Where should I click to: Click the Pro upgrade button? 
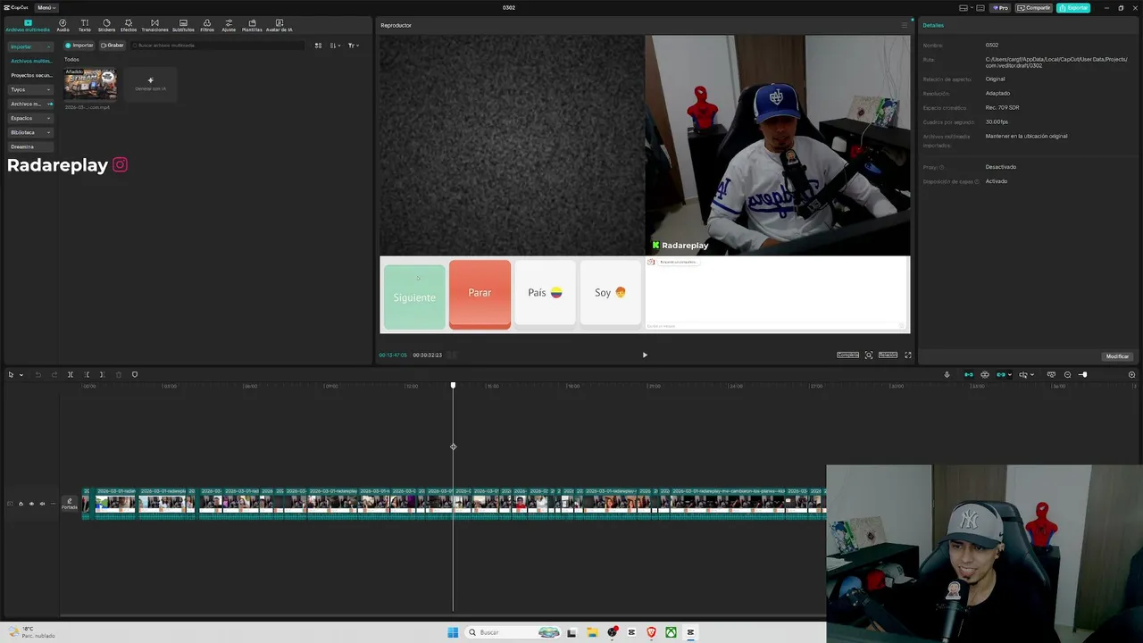(1000, 7)
